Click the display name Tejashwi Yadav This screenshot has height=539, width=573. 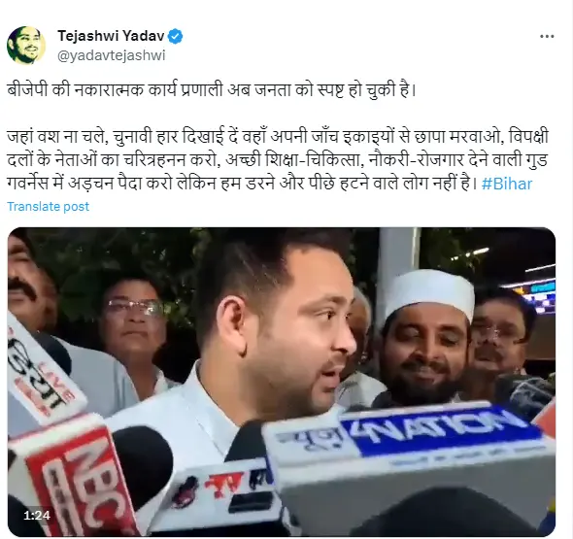coord(111,36)
